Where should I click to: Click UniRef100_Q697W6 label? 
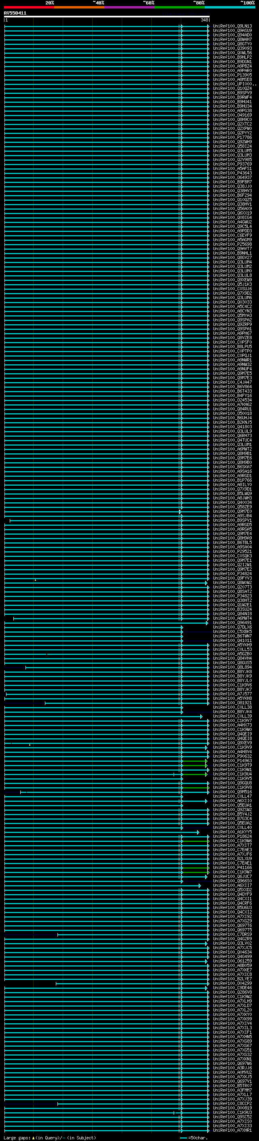(x=232, y=1063)
